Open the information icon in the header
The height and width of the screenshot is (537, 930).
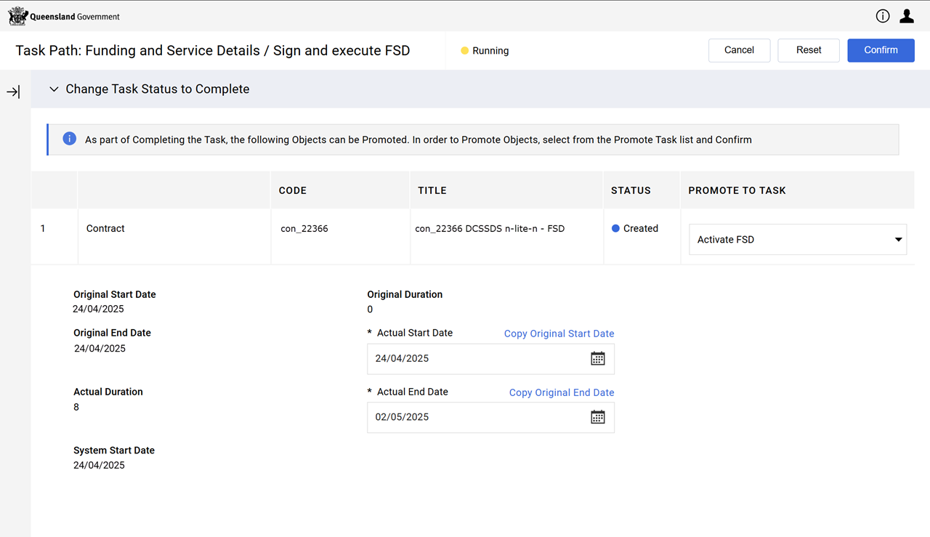tap(883, 16)
